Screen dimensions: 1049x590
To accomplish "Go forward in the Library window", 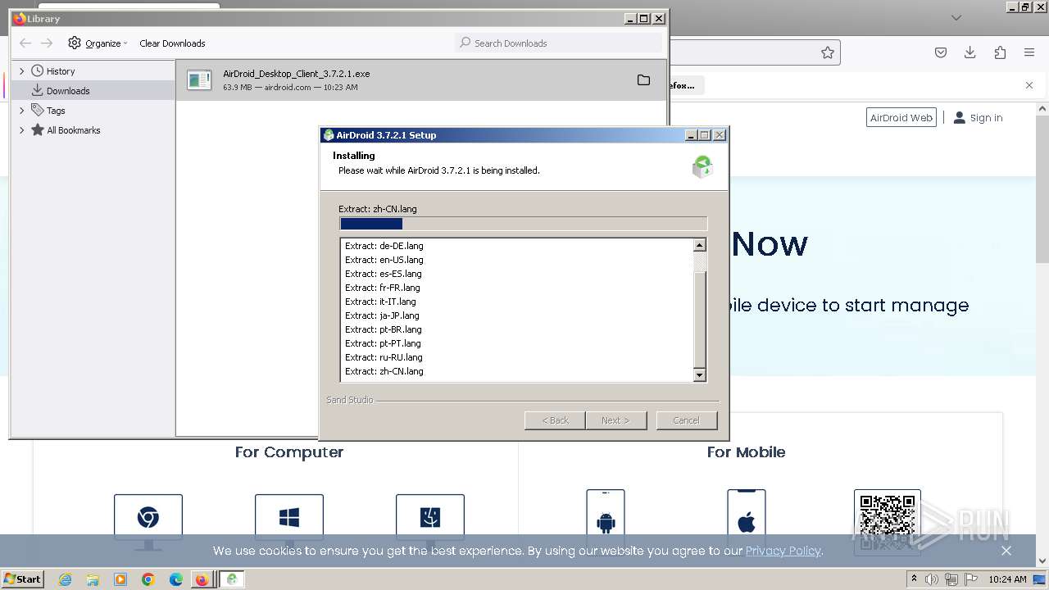I will (47, 43).
